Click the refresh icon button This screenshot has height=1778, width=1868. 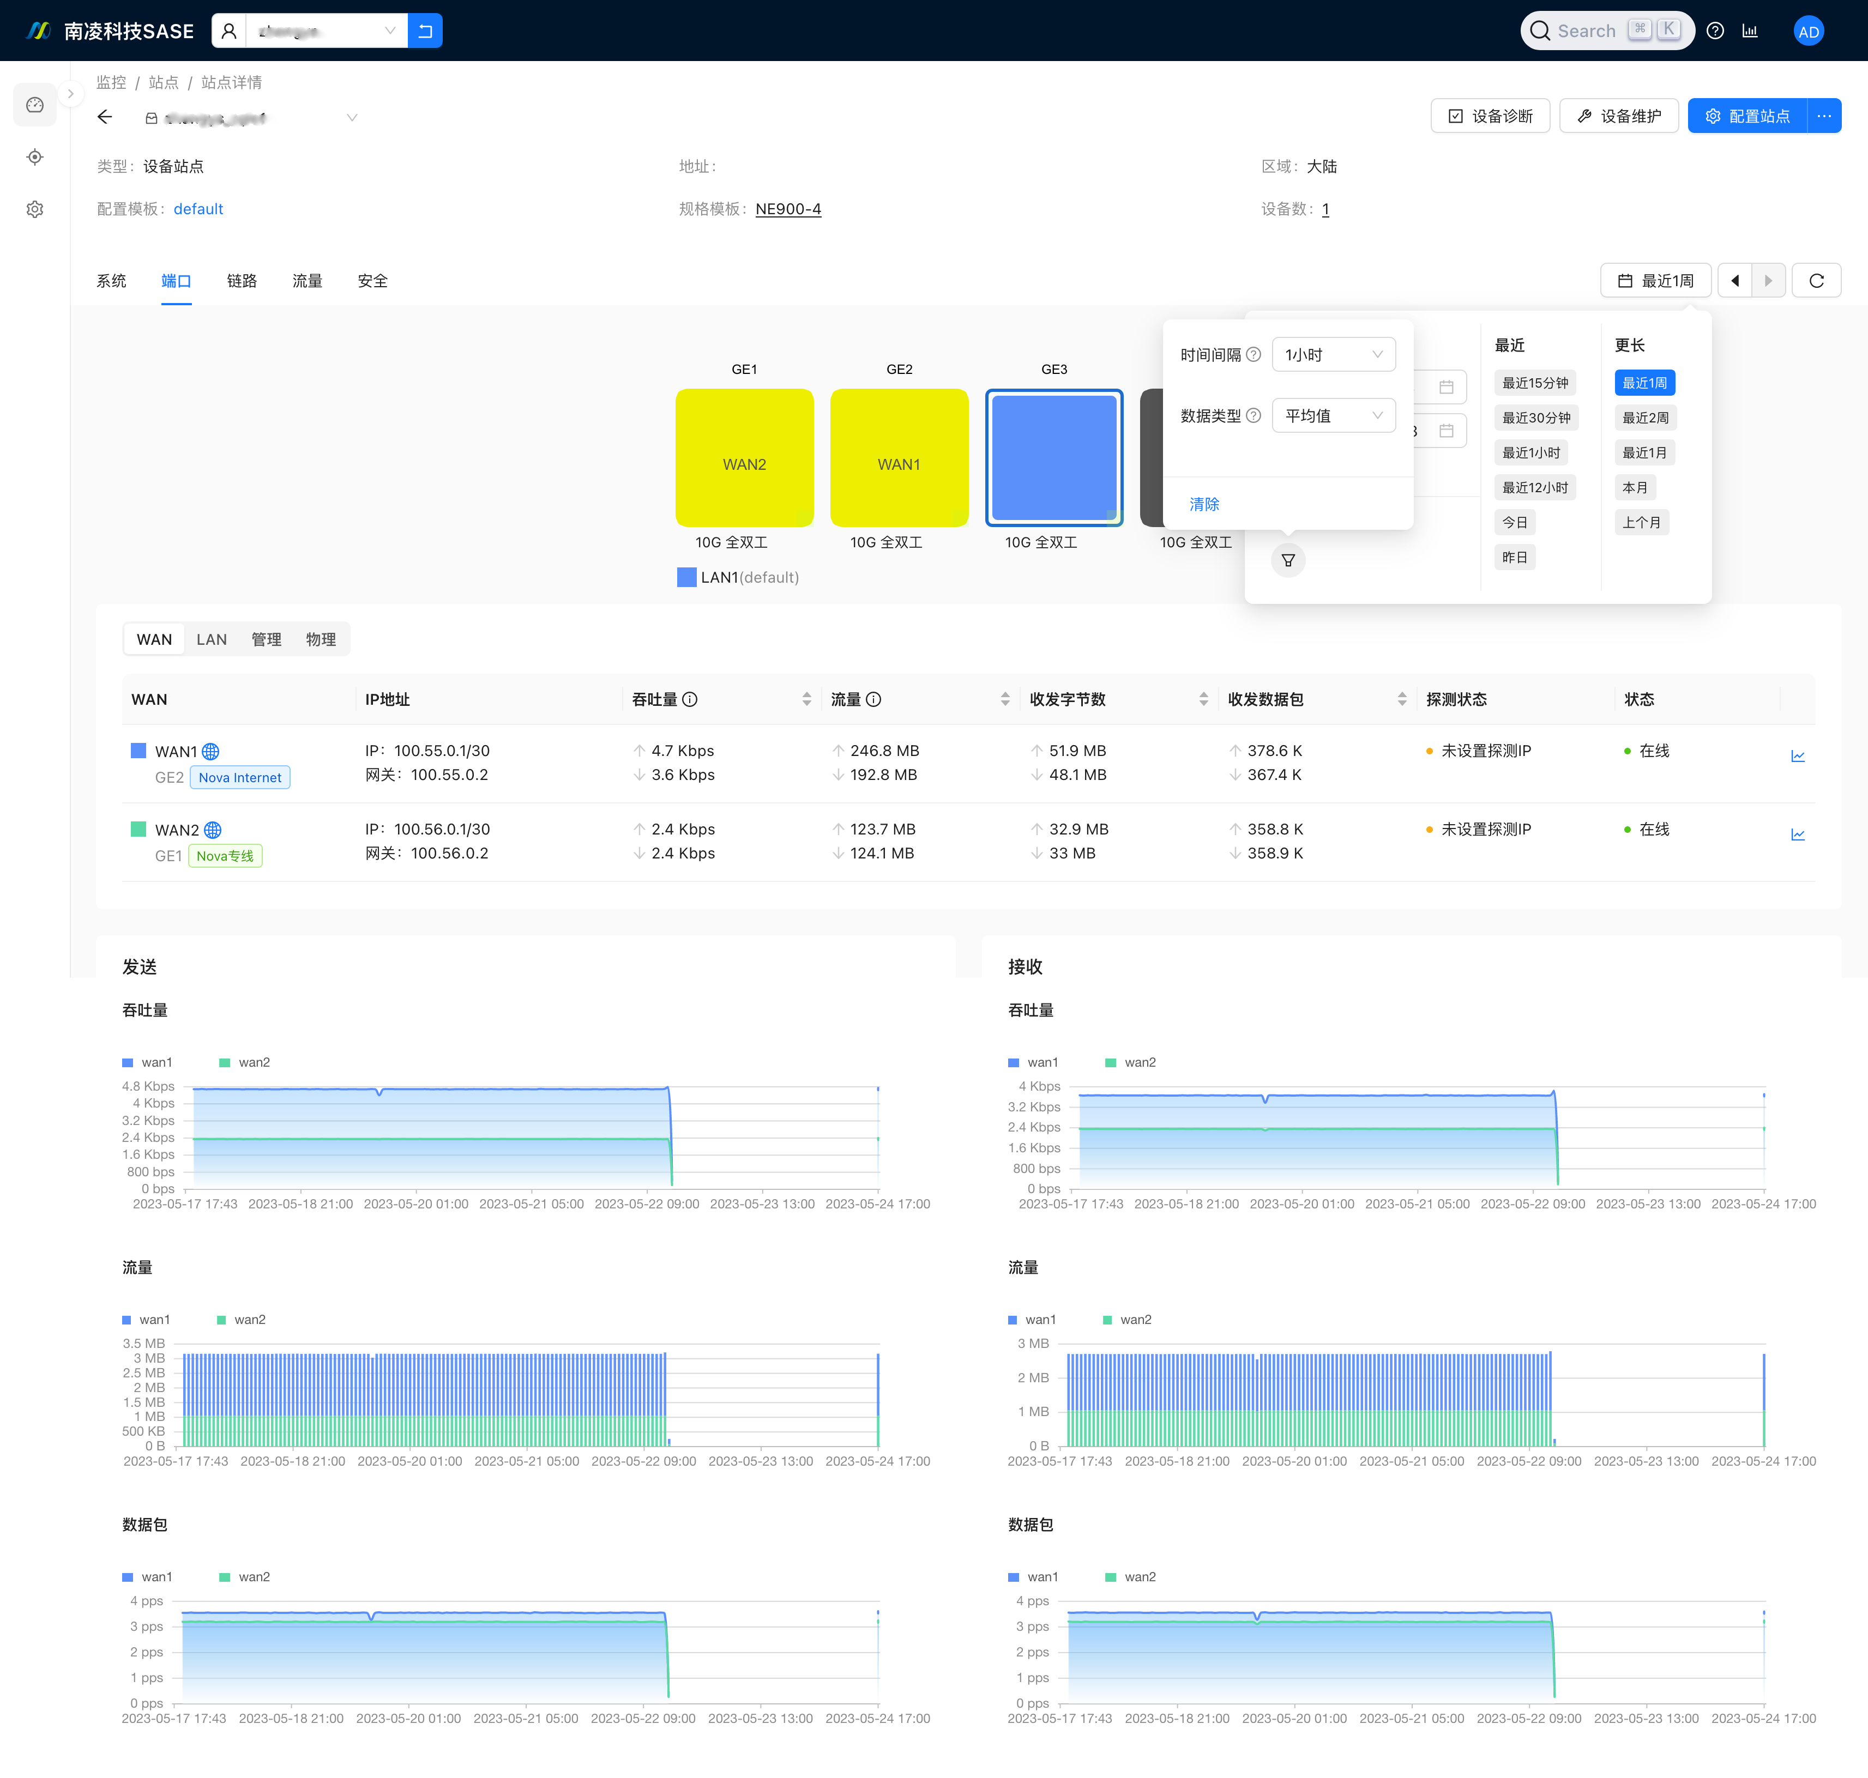coord(1816,281)
